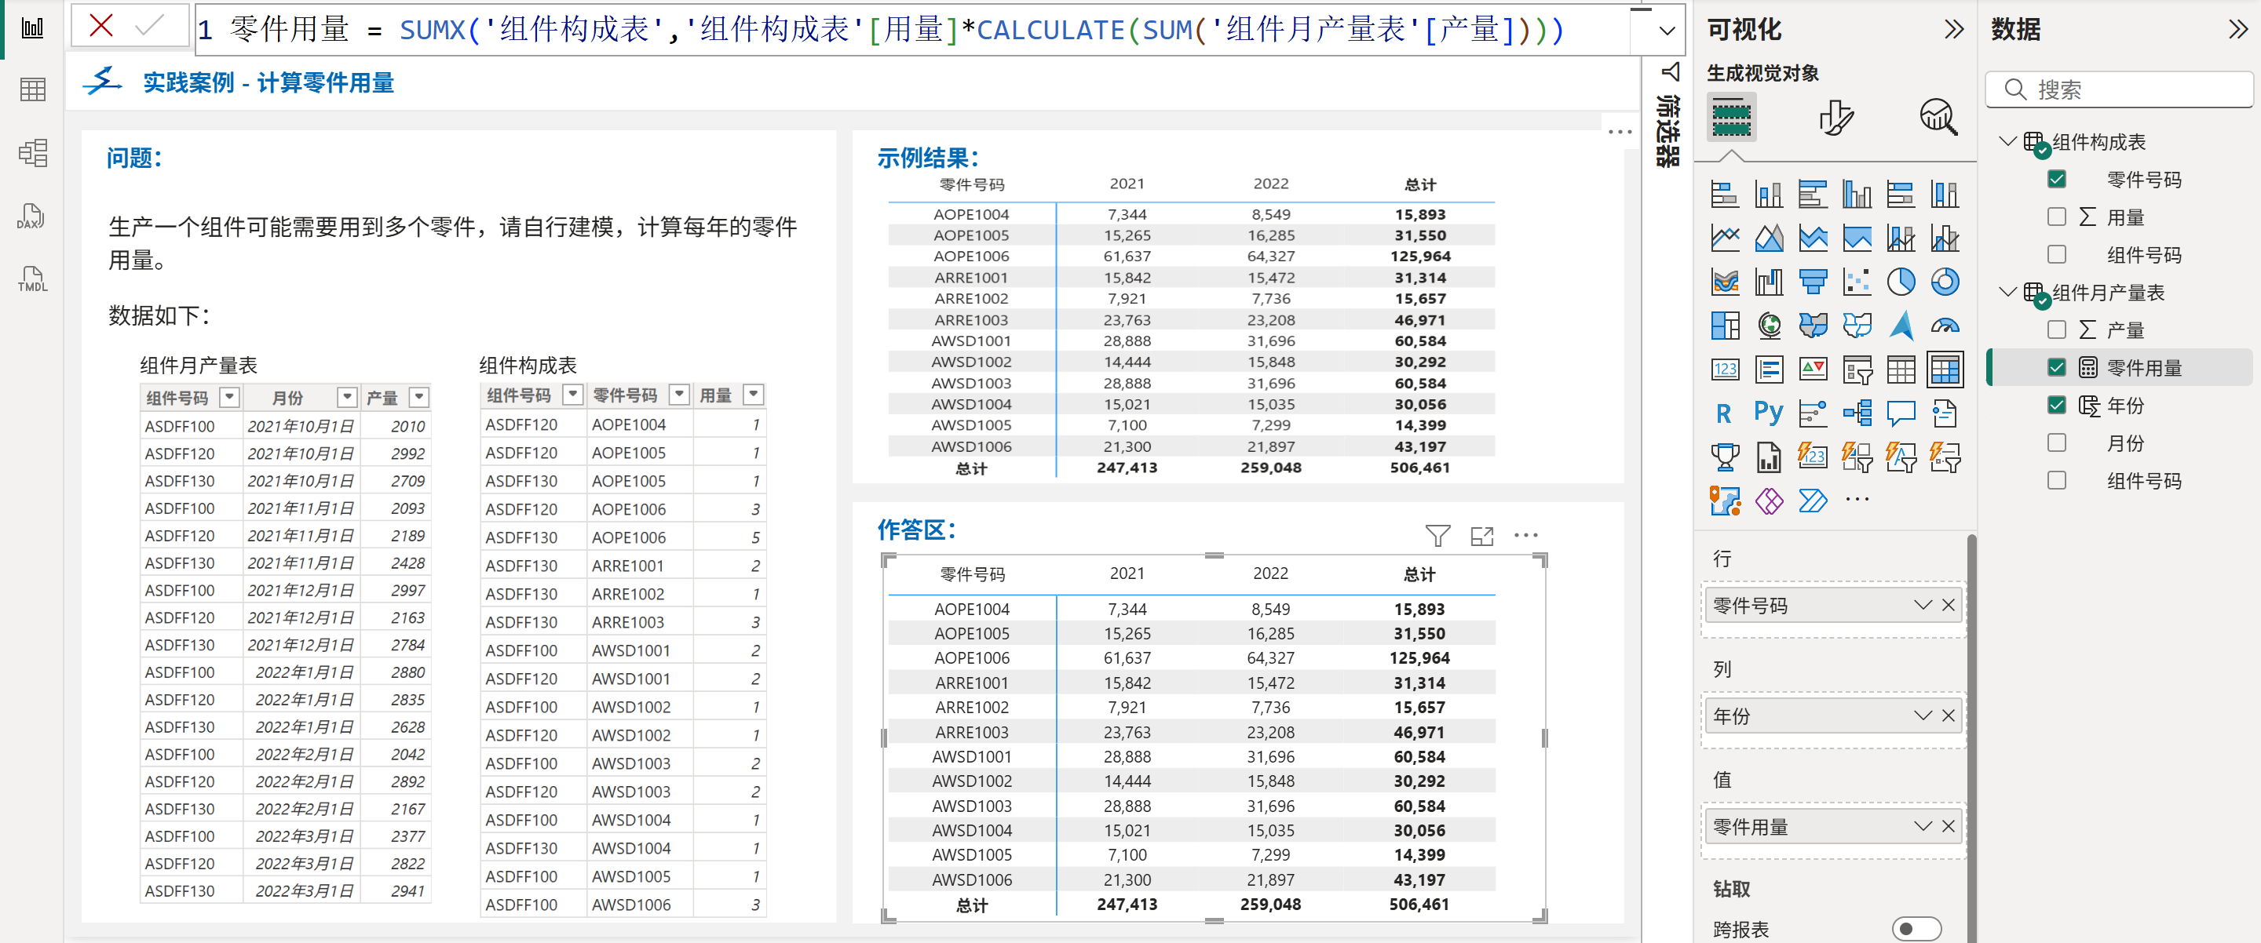
Task: Open the DAX query view icon
Action: [x=31, y=217]
